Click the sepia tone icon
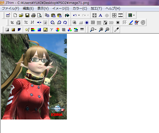159x133 pixels. (13, 30)
